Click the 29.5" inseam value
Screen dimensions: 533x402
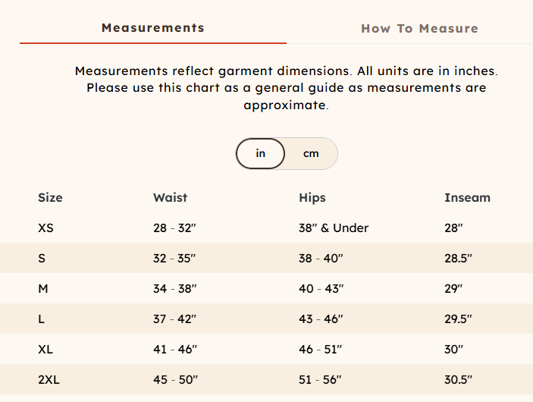(458, 319)
